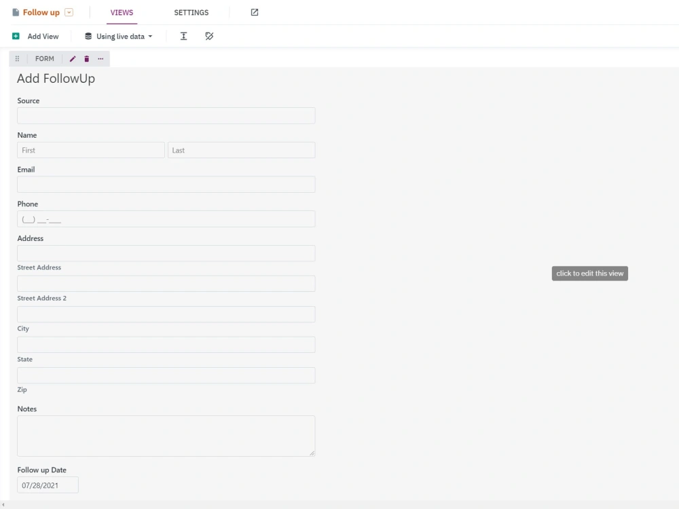679x509 pixels.
Task: Click the crossed-out label icon in the toolbar
Action: [209, 35]
